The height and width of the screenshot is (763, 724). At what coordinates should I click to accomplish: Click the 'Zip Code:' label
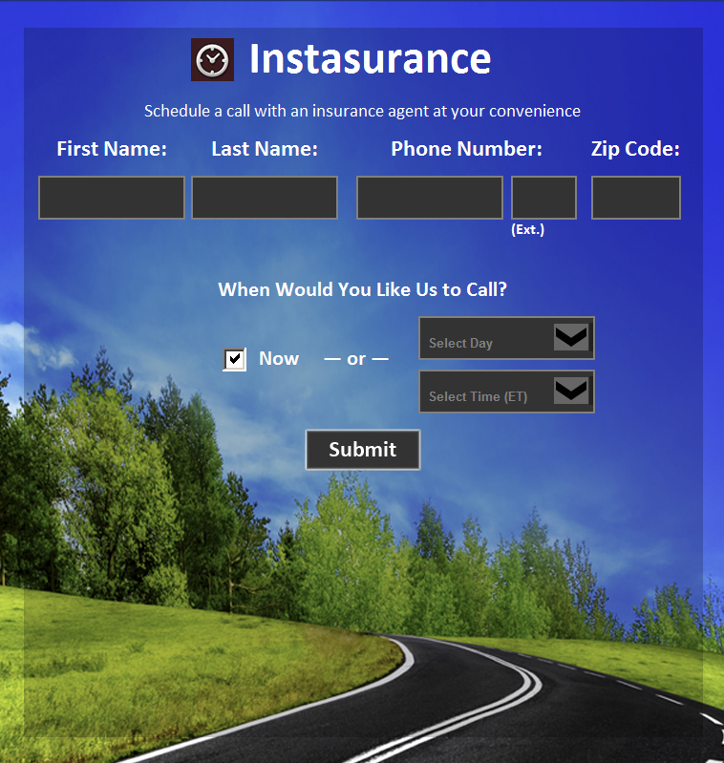click(635, 149)
